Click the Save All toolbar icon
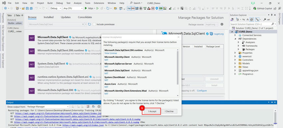The width and height of the screenshot is (283, 128). click(31, 8)
